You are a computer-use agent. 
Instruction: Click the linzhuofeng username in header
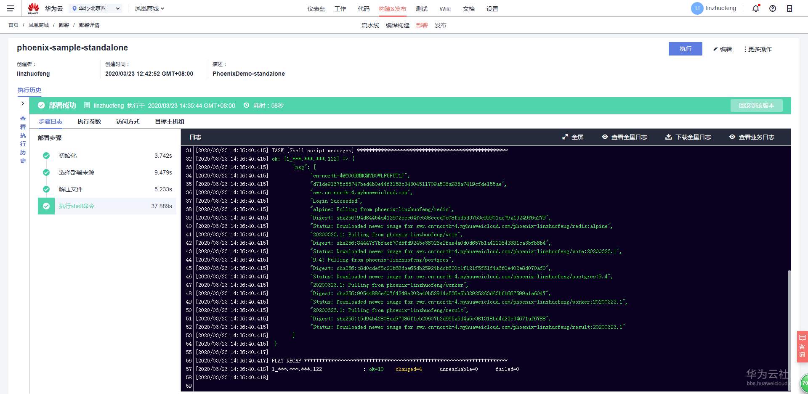tap(721, 8)
